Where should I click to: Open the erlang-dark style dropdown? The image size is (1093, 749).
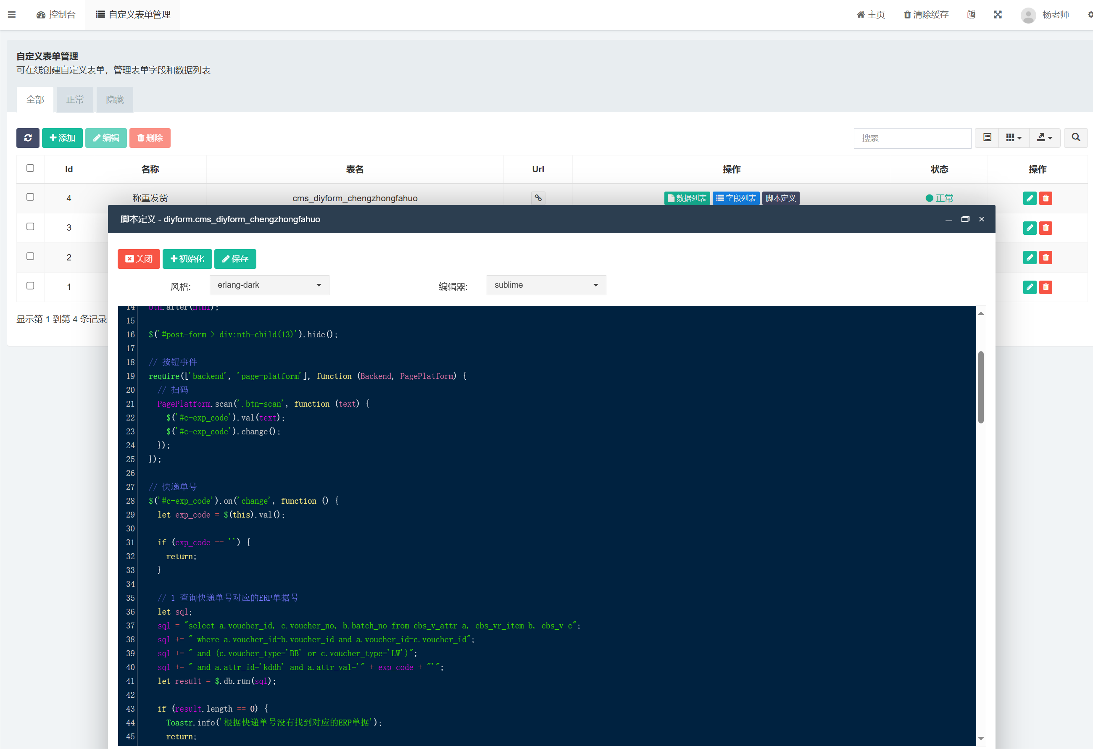269,285
